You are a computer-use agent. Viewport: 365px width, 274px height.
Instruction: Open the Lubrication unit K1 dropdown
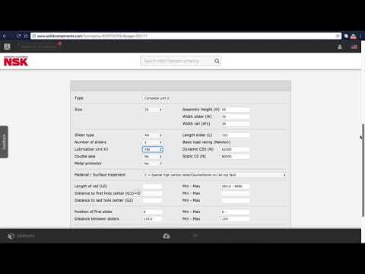coord(153,149)
